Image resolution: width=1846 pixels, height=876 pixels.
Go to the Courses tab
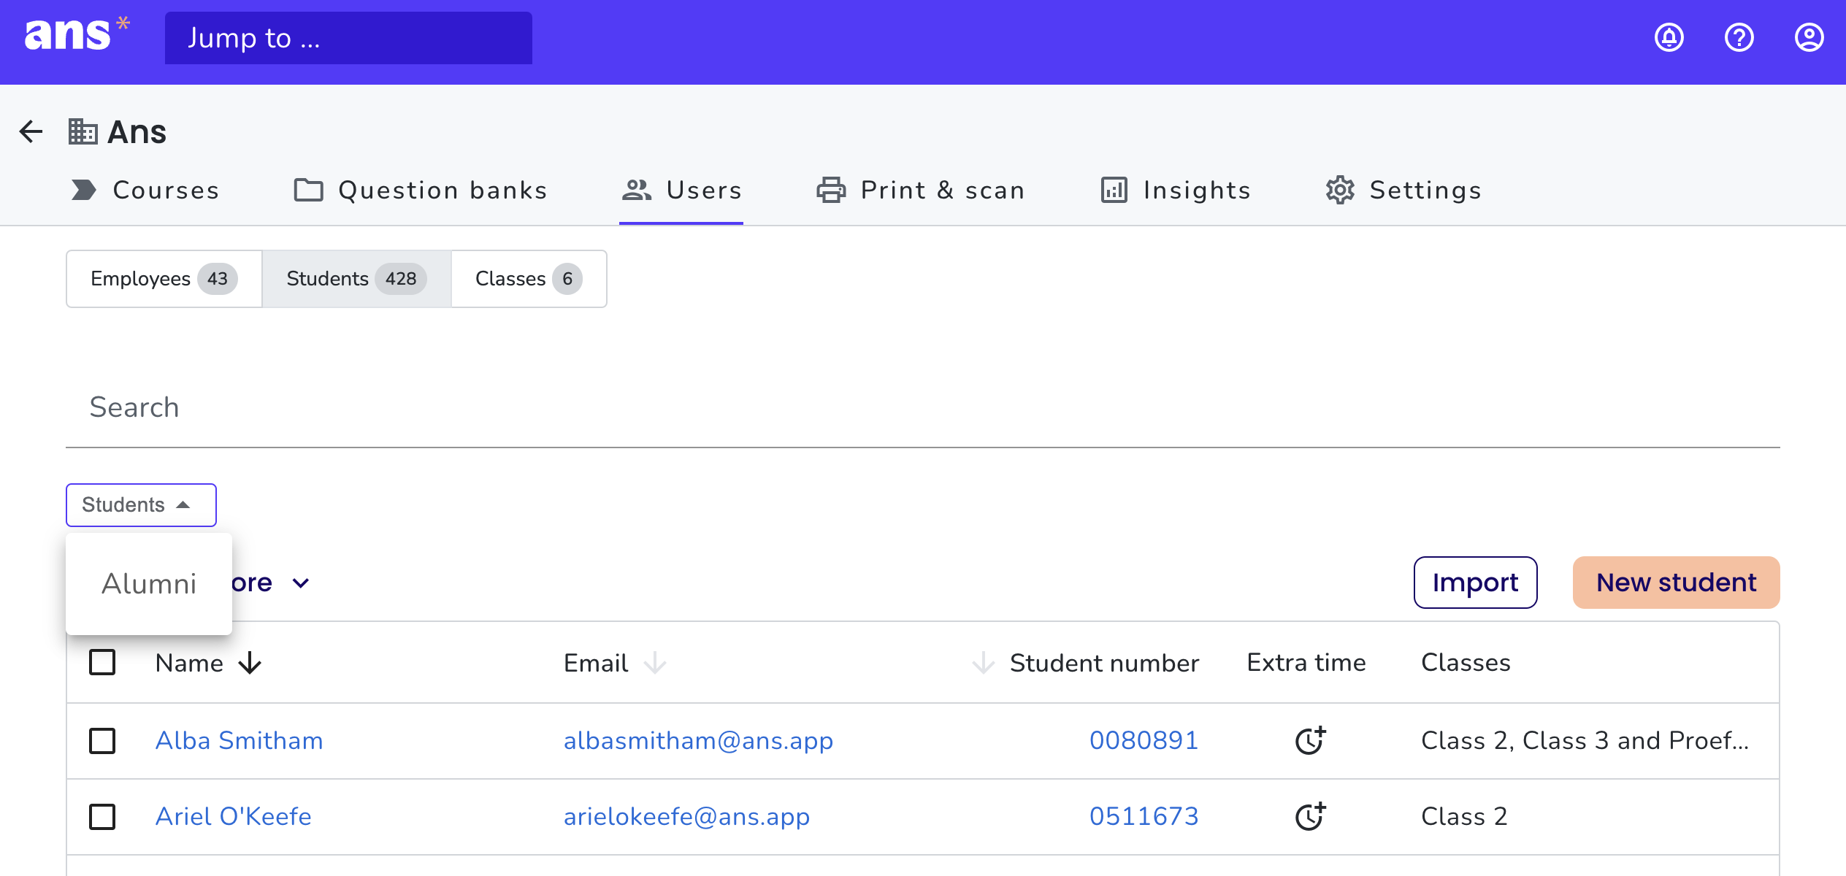(145, 190)
